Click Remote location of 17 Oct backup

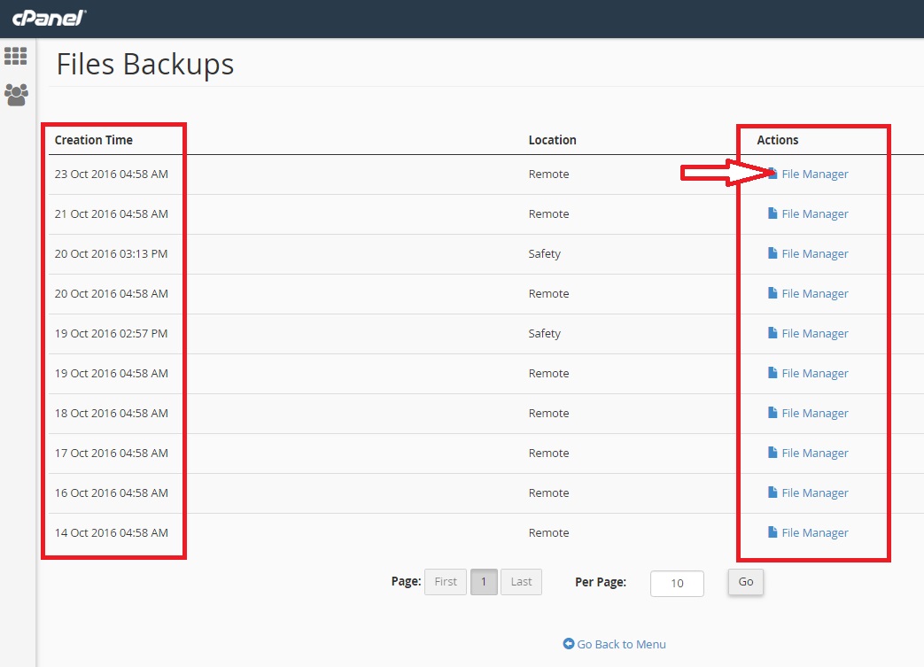pos(548,454)
